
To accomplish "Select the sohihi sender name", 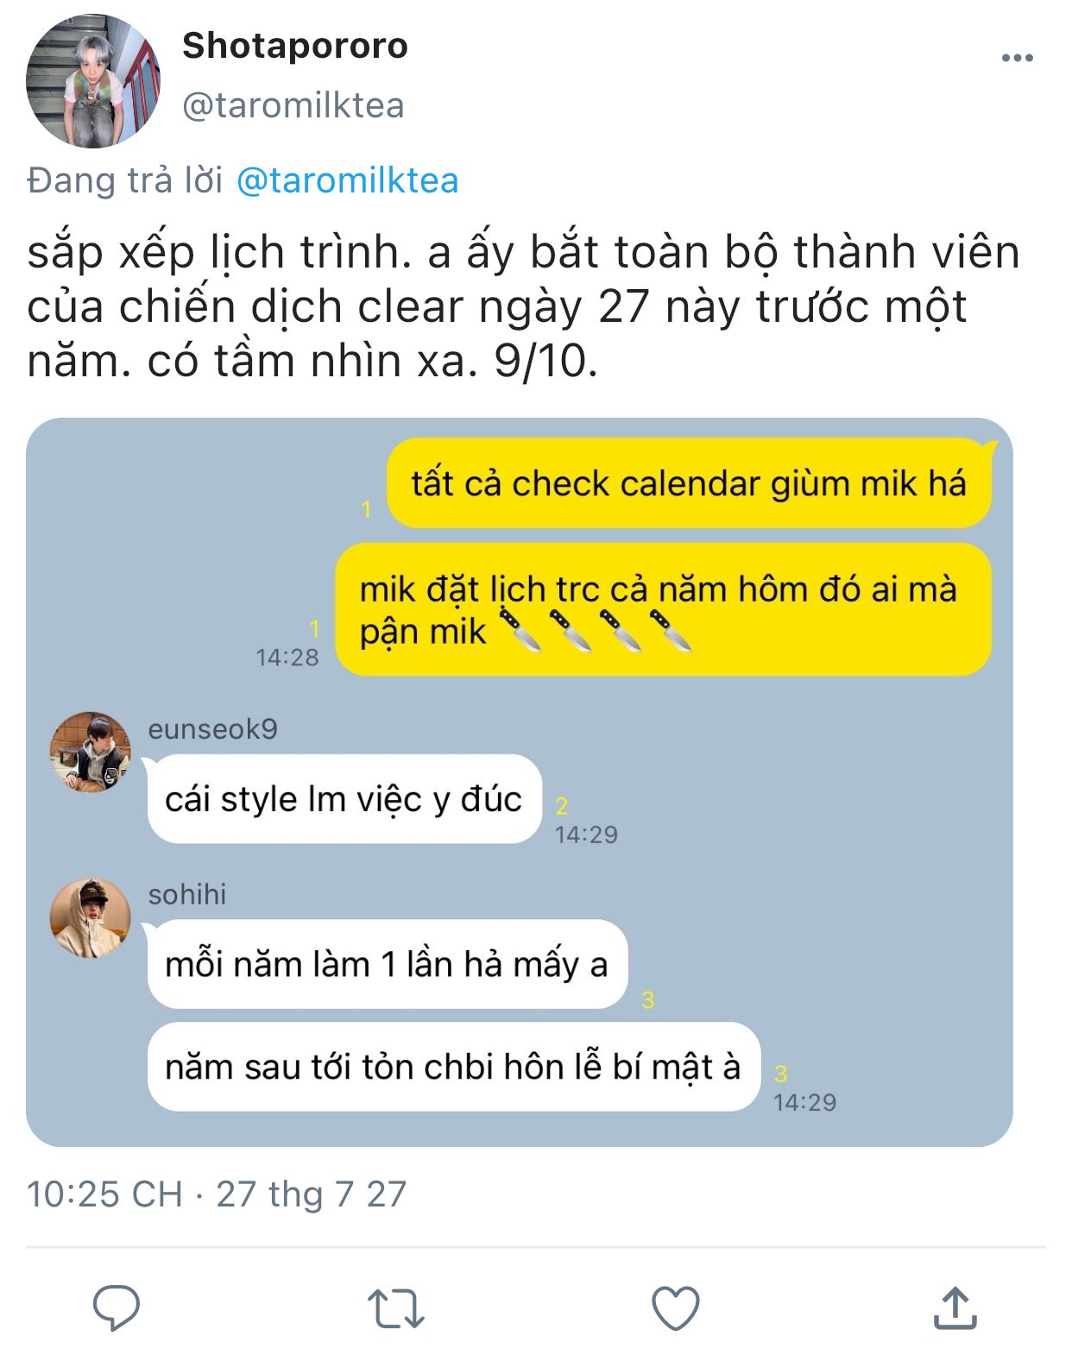I will tap(187, 895).
